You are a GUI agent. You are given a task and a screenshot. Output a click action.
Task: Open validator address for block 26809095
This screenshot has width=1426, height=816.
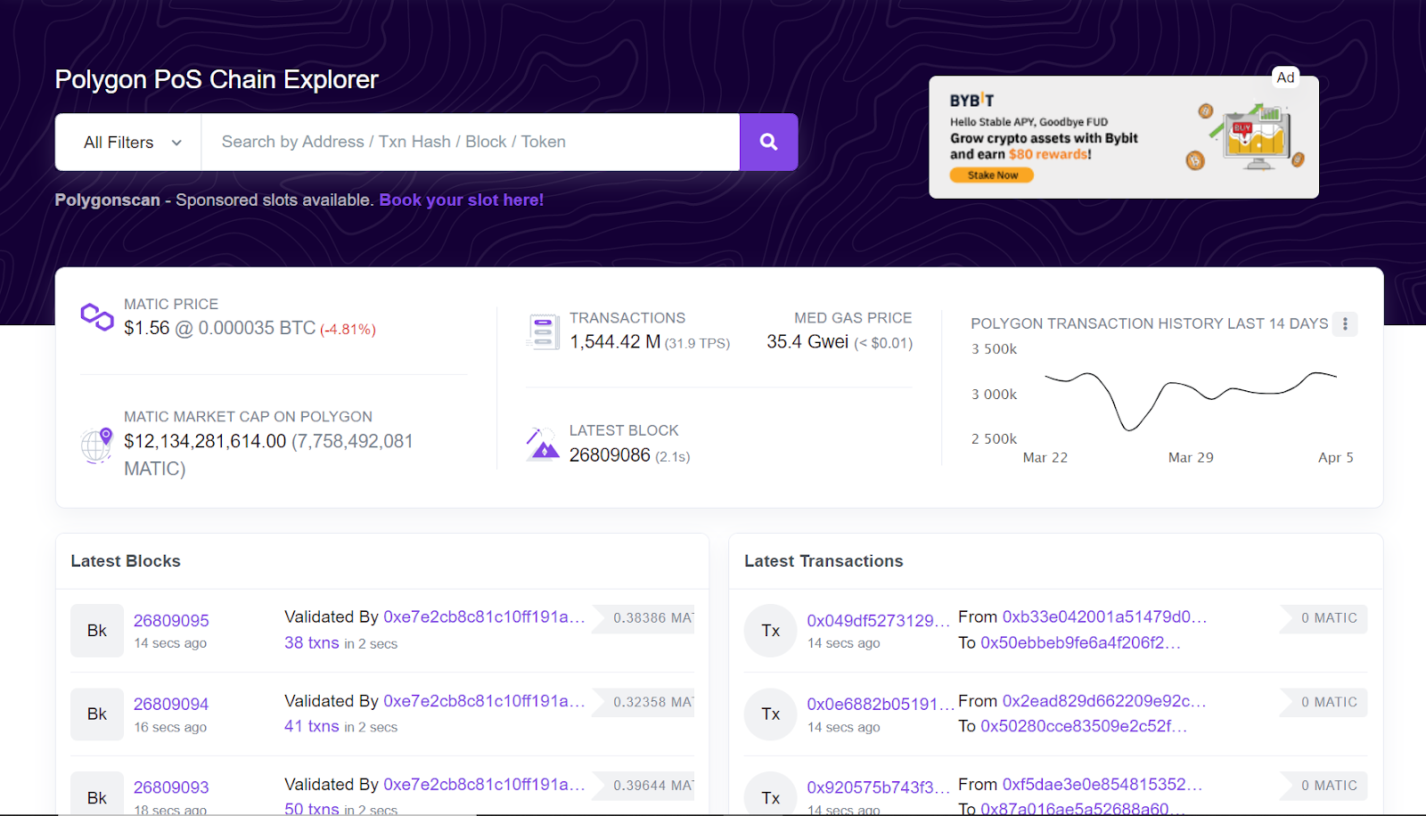pyautogui.click(x=484, y=616)
